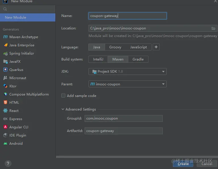Click the Create button
Image resolution: width=218 pixels, height=169 pixels.
[x=183, y=164]
